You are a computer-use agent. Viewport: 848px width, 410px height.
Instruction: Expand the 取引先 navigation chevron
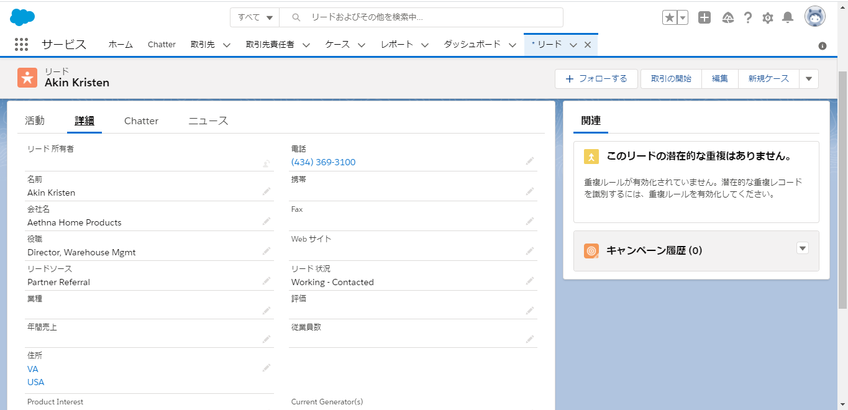point(226,45)
